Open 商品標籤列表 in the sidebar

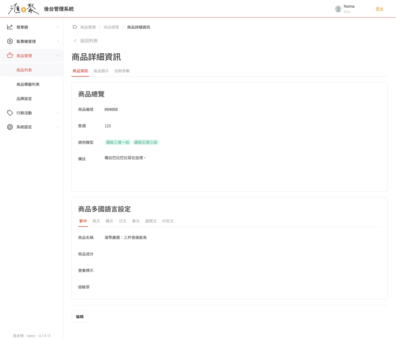coord(28,84)
